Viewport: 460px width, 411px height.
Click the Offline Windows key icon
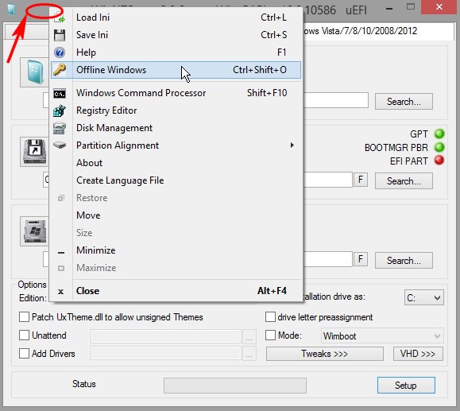point(60,70)
